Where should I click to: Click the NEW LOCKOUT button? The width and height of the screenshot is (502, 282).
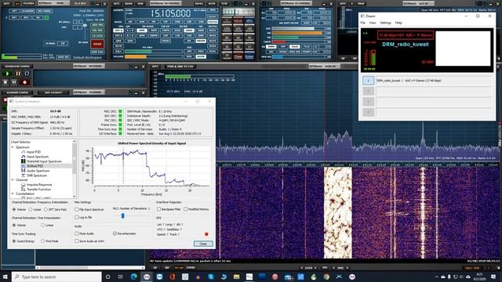click(53, 92)
